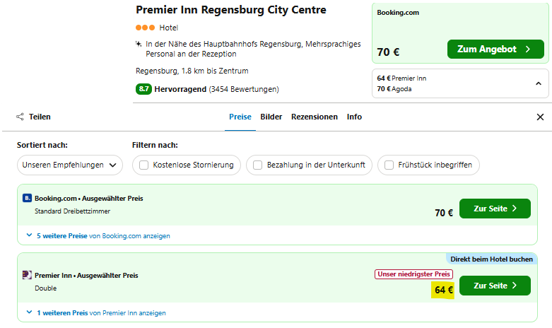Image resolution: width=552 pixels, height=328 pixels.
Task: Click the Premier Inn logo icon
Action: [x=27, y=275]
